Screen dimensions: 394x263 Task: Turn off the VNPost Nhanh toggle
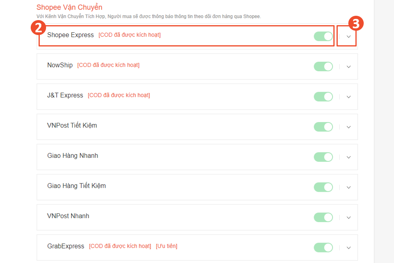point(324,217)
